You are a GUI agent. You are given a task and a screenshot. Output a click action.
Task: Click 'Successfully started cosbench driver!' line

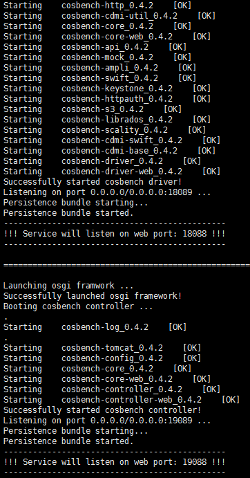93,182
